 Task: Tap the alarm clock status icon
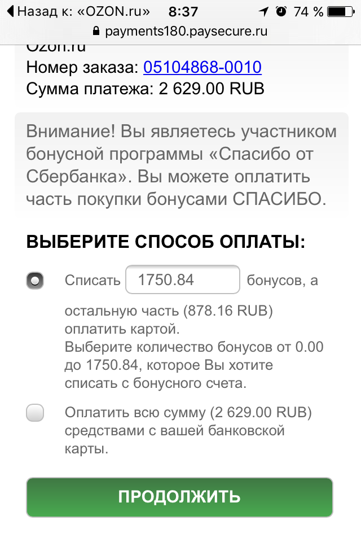tap(281, 11)
